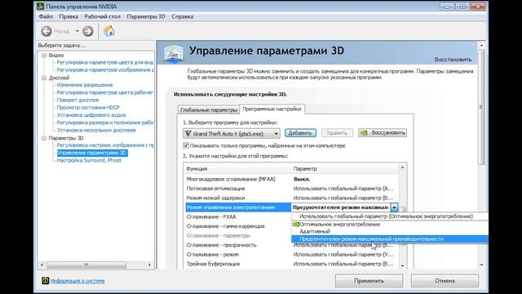The image size is (522, 294).
Task: Click the Отмена button
Action: 445,281
